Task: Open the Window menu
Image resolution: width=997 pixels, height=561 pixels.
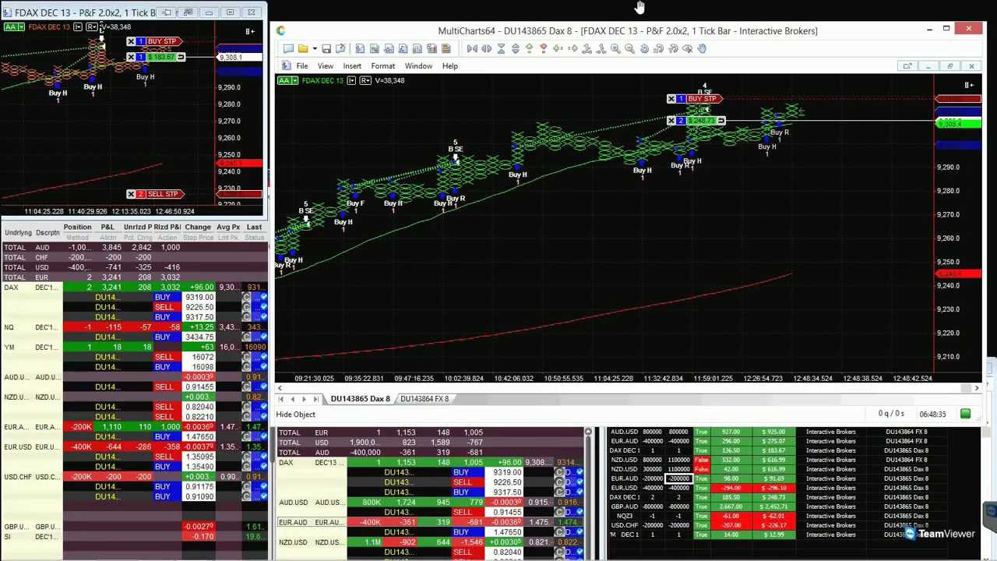Action: pyautogui.click(x=418, y=66)
